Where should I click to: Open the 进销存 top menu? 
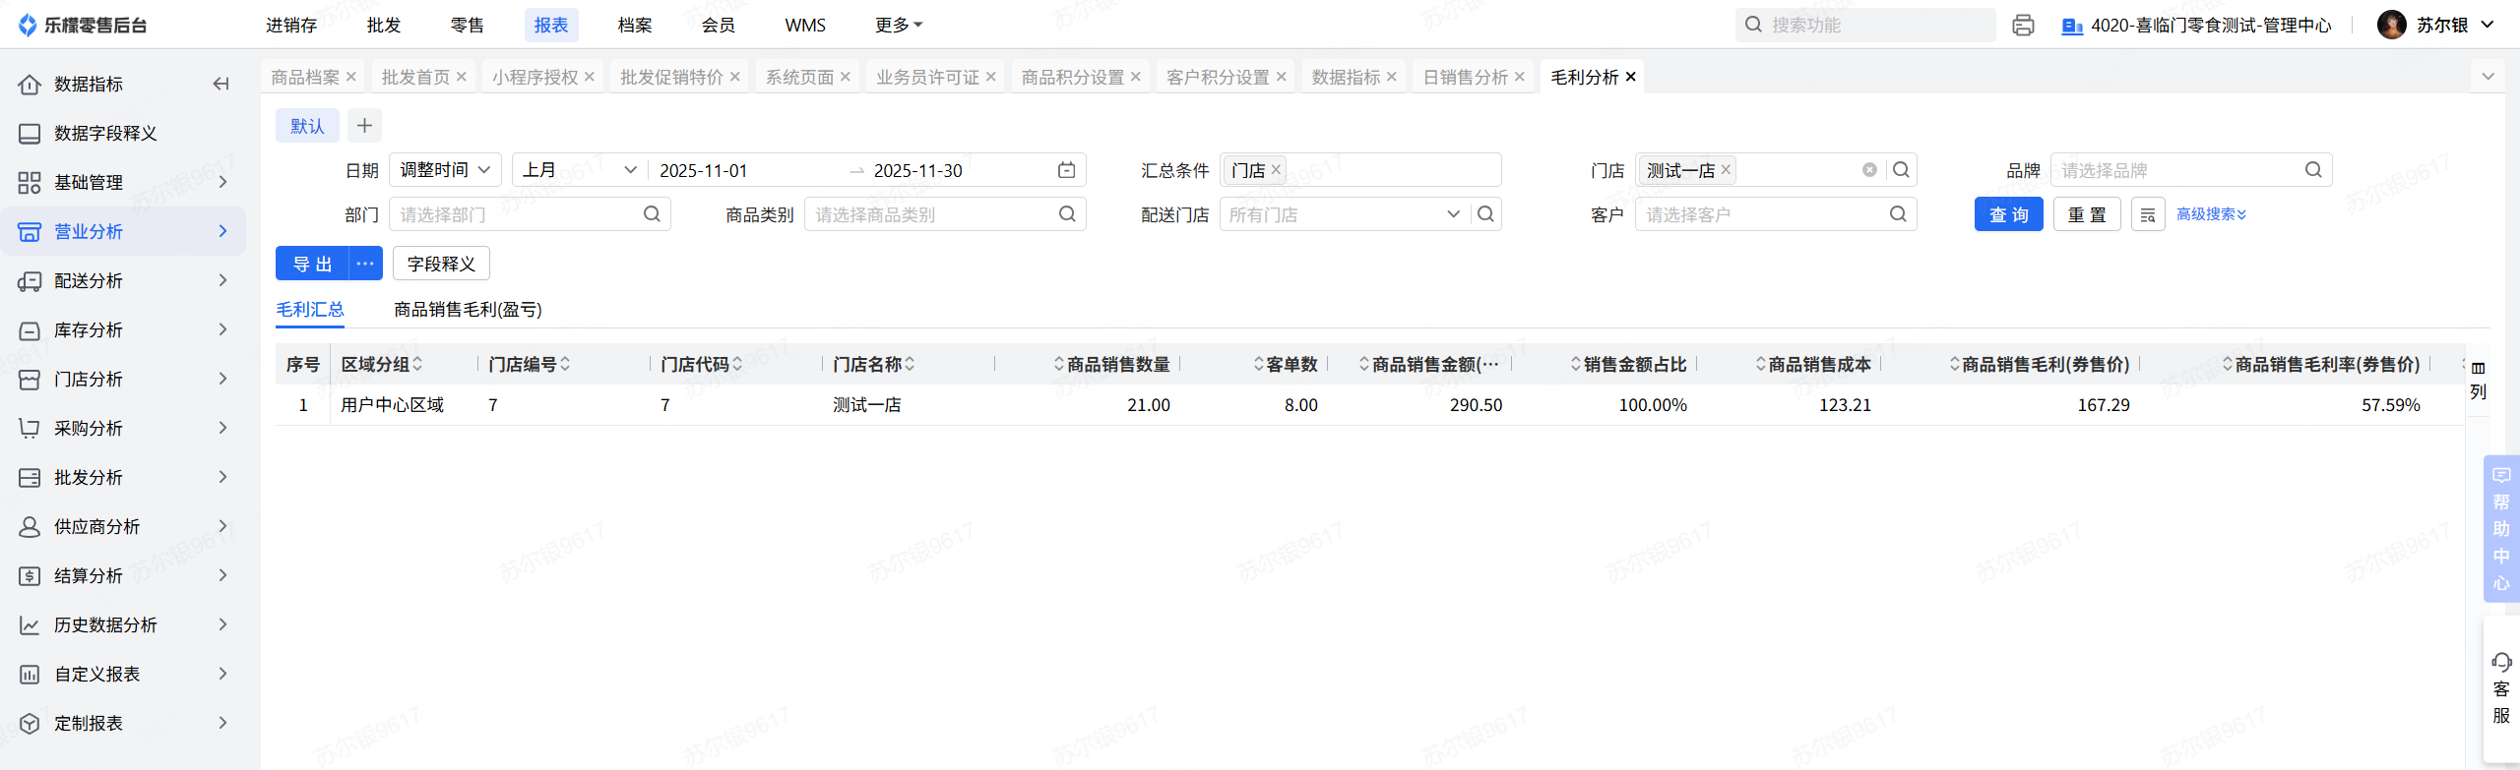pos(291,25)
